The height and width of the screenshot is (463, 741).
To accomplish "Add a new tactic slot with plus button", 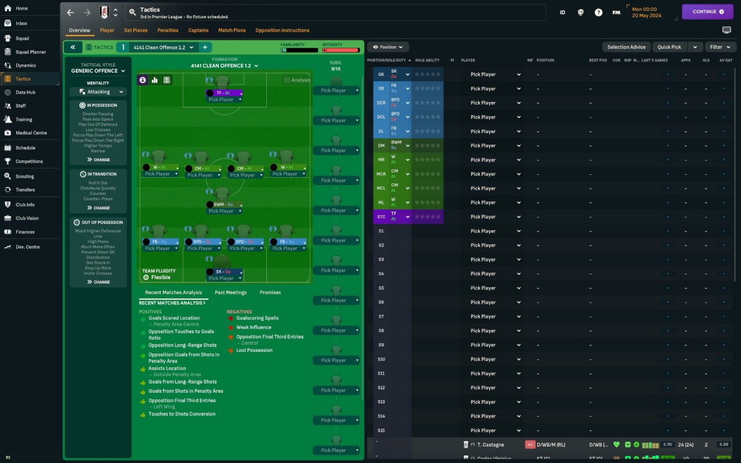I will [205, 47].
